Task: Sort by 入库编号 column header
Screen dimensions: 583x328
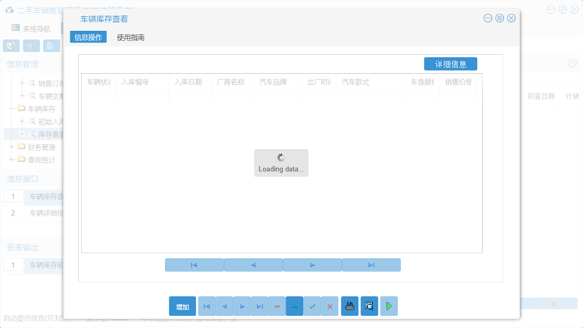Action: (142, 82)
